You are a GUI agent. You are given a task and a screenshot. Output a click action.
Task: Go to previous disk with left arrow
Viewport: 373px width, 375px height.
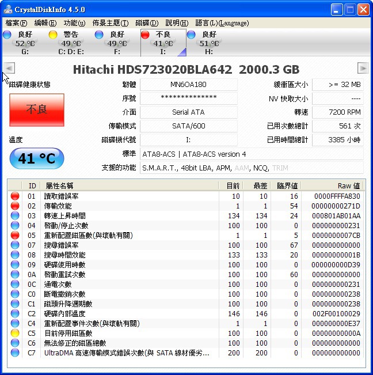point(9,68)
